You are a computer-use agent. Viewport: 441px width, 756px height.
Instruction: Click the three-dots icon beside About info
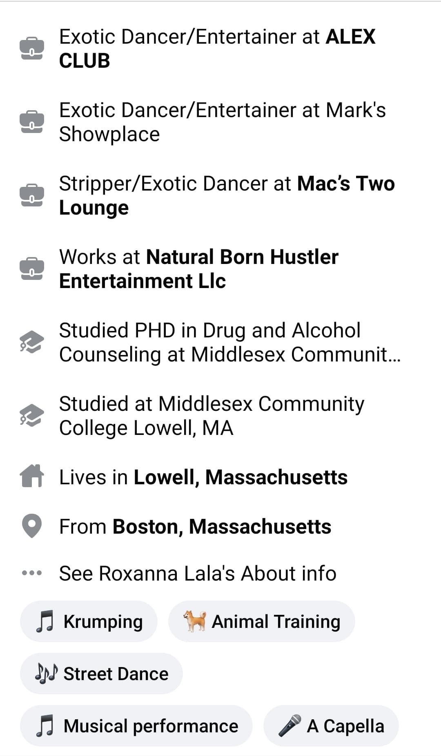[31, 573]
